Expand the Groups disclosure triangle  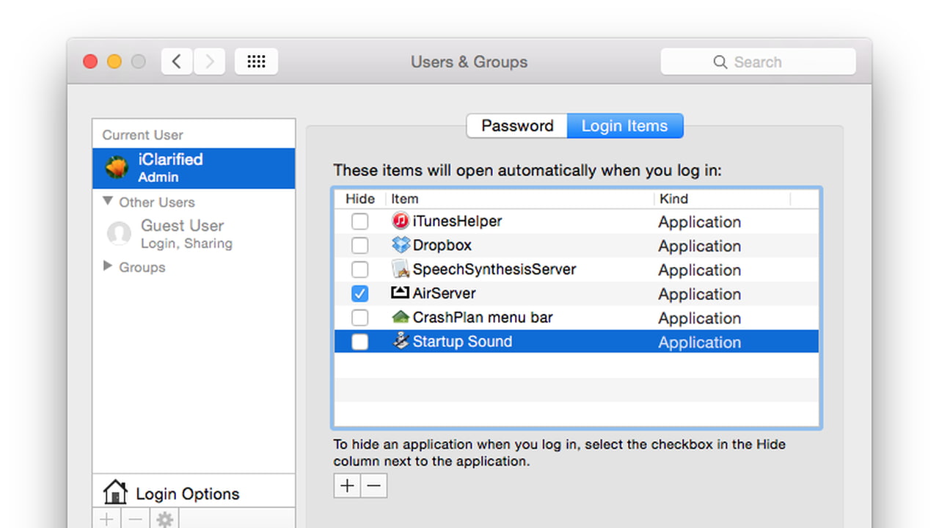tap(108, 266)
